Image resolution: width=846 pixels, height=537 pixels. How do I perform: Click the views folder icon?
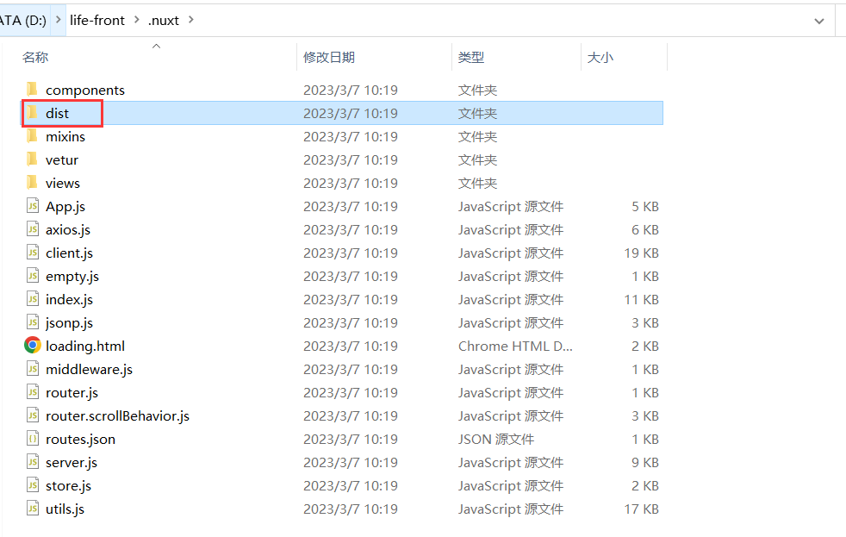(33, 183)
